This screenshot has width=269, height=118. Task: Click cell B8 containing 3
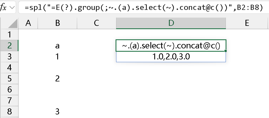[x=57, y=112]
